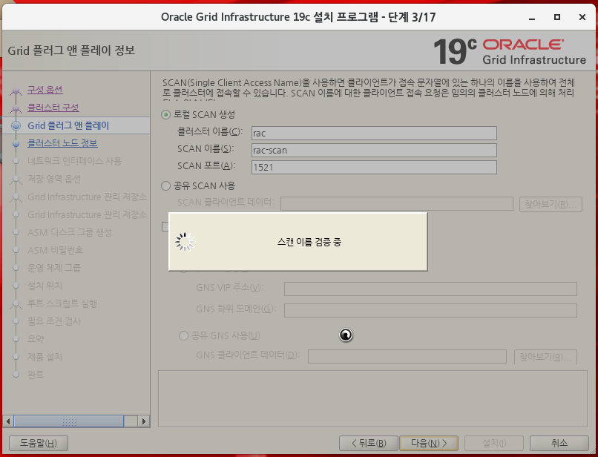
Task: Click the 요약 step
Action: coord(36,339)
